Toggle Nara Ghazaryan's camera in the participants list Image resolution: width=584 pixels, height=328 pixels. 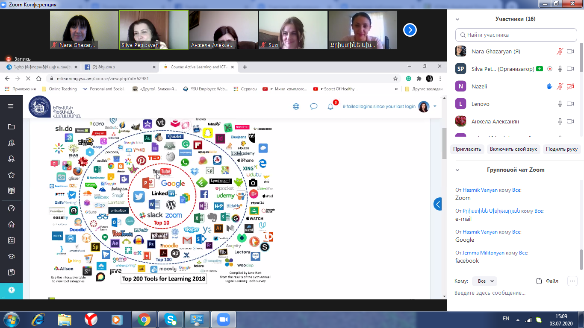tap(570, 51)
